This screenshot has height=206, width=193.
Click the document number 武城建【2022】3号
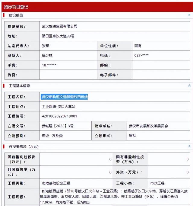[58, 126]
